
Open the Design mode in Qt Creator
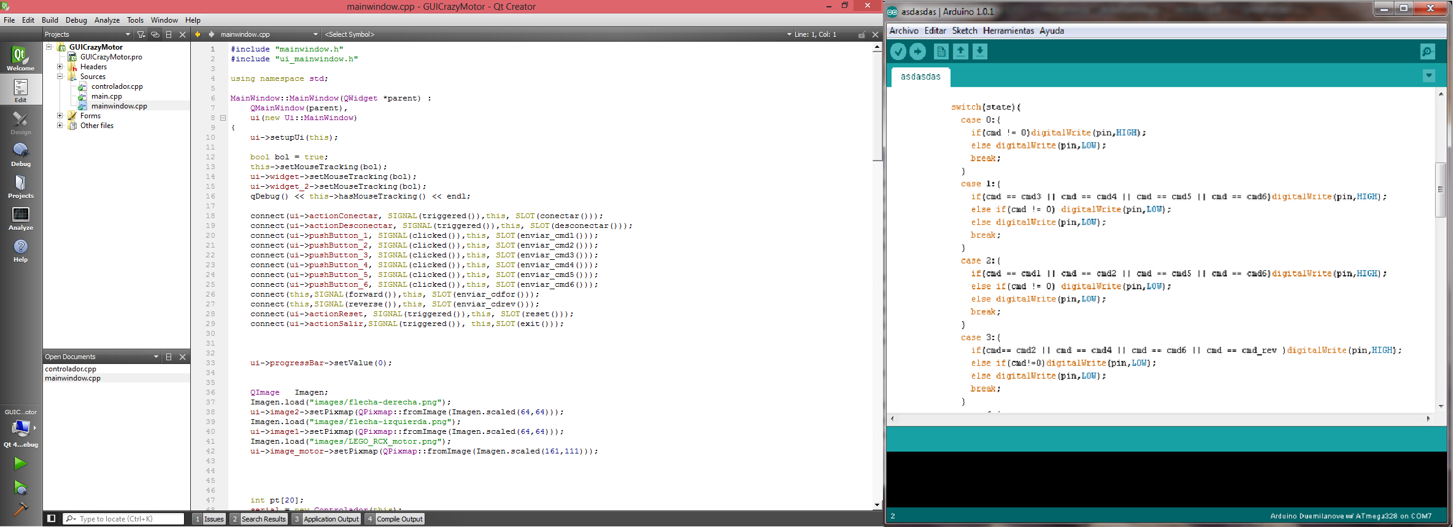point(20,122)
